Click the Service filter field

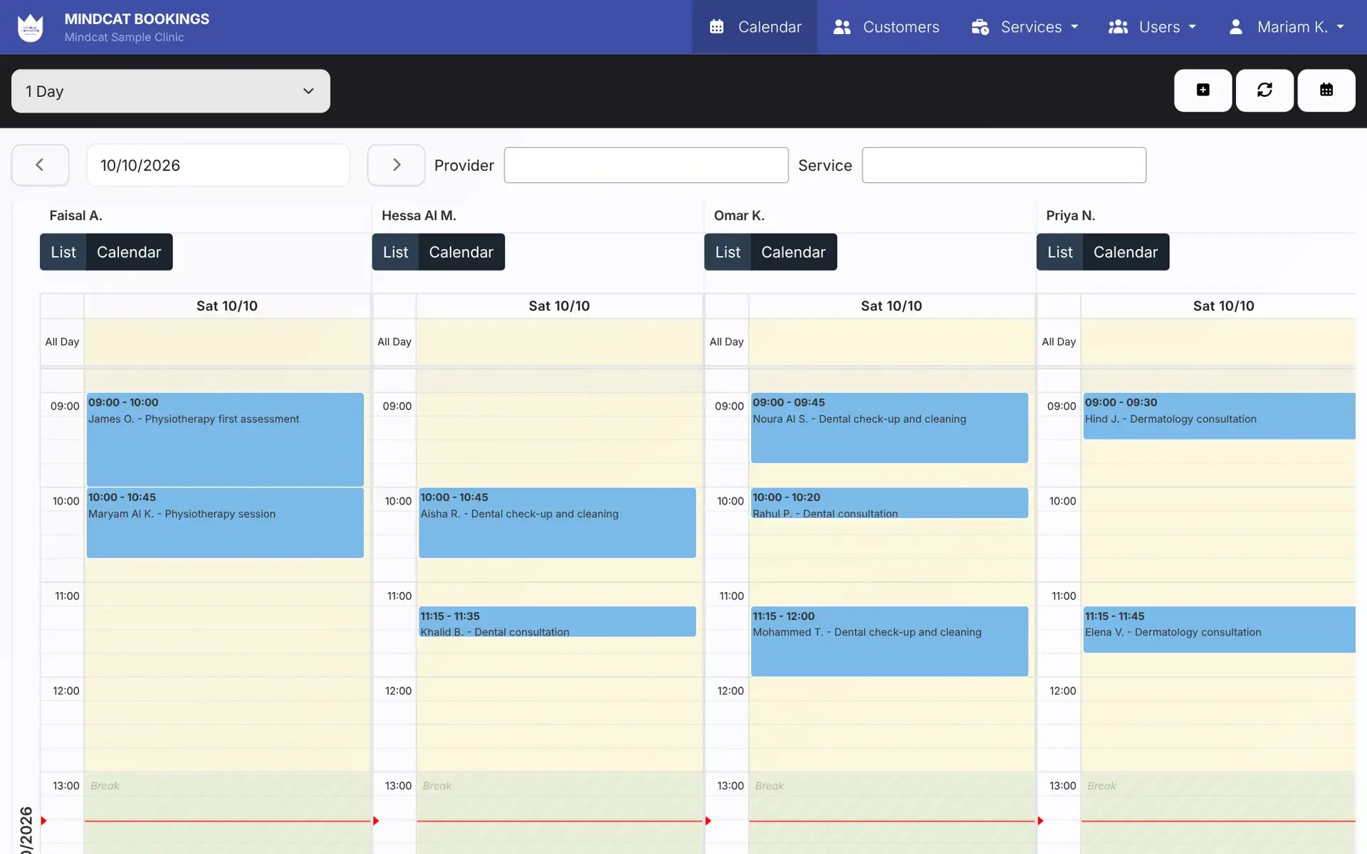click(x=1004, y=165)
